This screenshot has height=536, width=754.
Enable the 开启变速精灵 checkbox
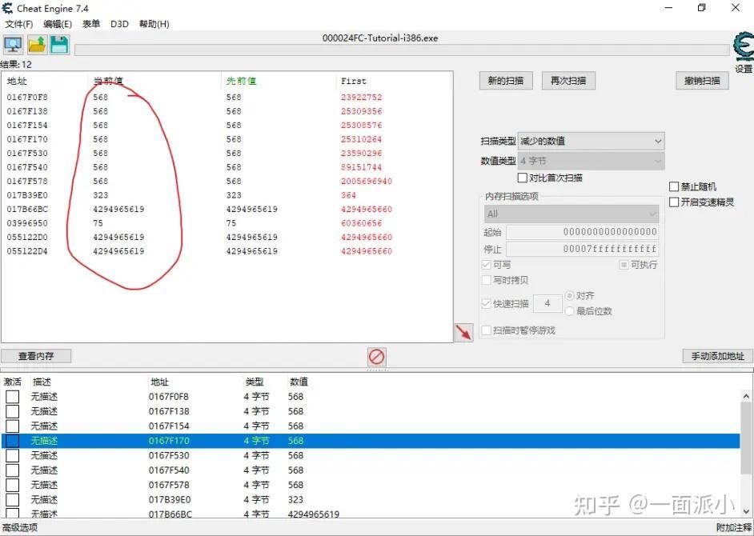click(x=674, y=202)
